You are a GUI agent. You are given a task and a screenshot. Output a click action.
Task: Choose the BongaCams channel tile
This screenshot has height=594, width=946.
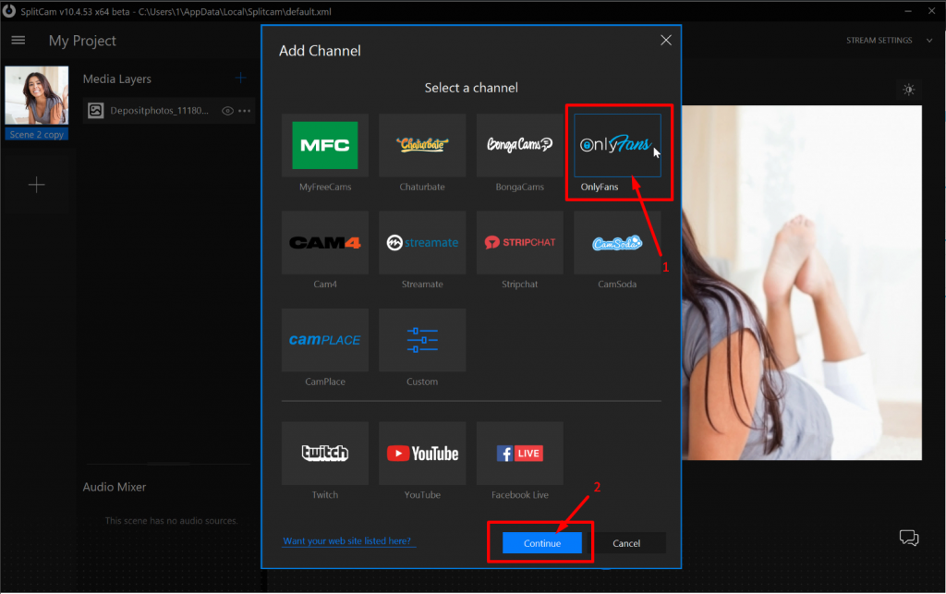coord(519,145)
